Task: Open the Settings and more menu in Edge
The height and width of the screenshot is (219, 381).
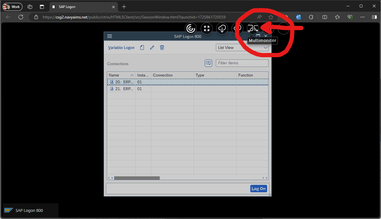Action: pyautogui.click(x=362, y=17)
